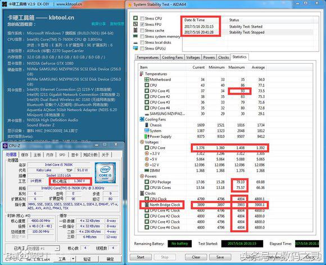Click the DIMM memory icon
Viewport: 326px width, 265px height.
147,170
